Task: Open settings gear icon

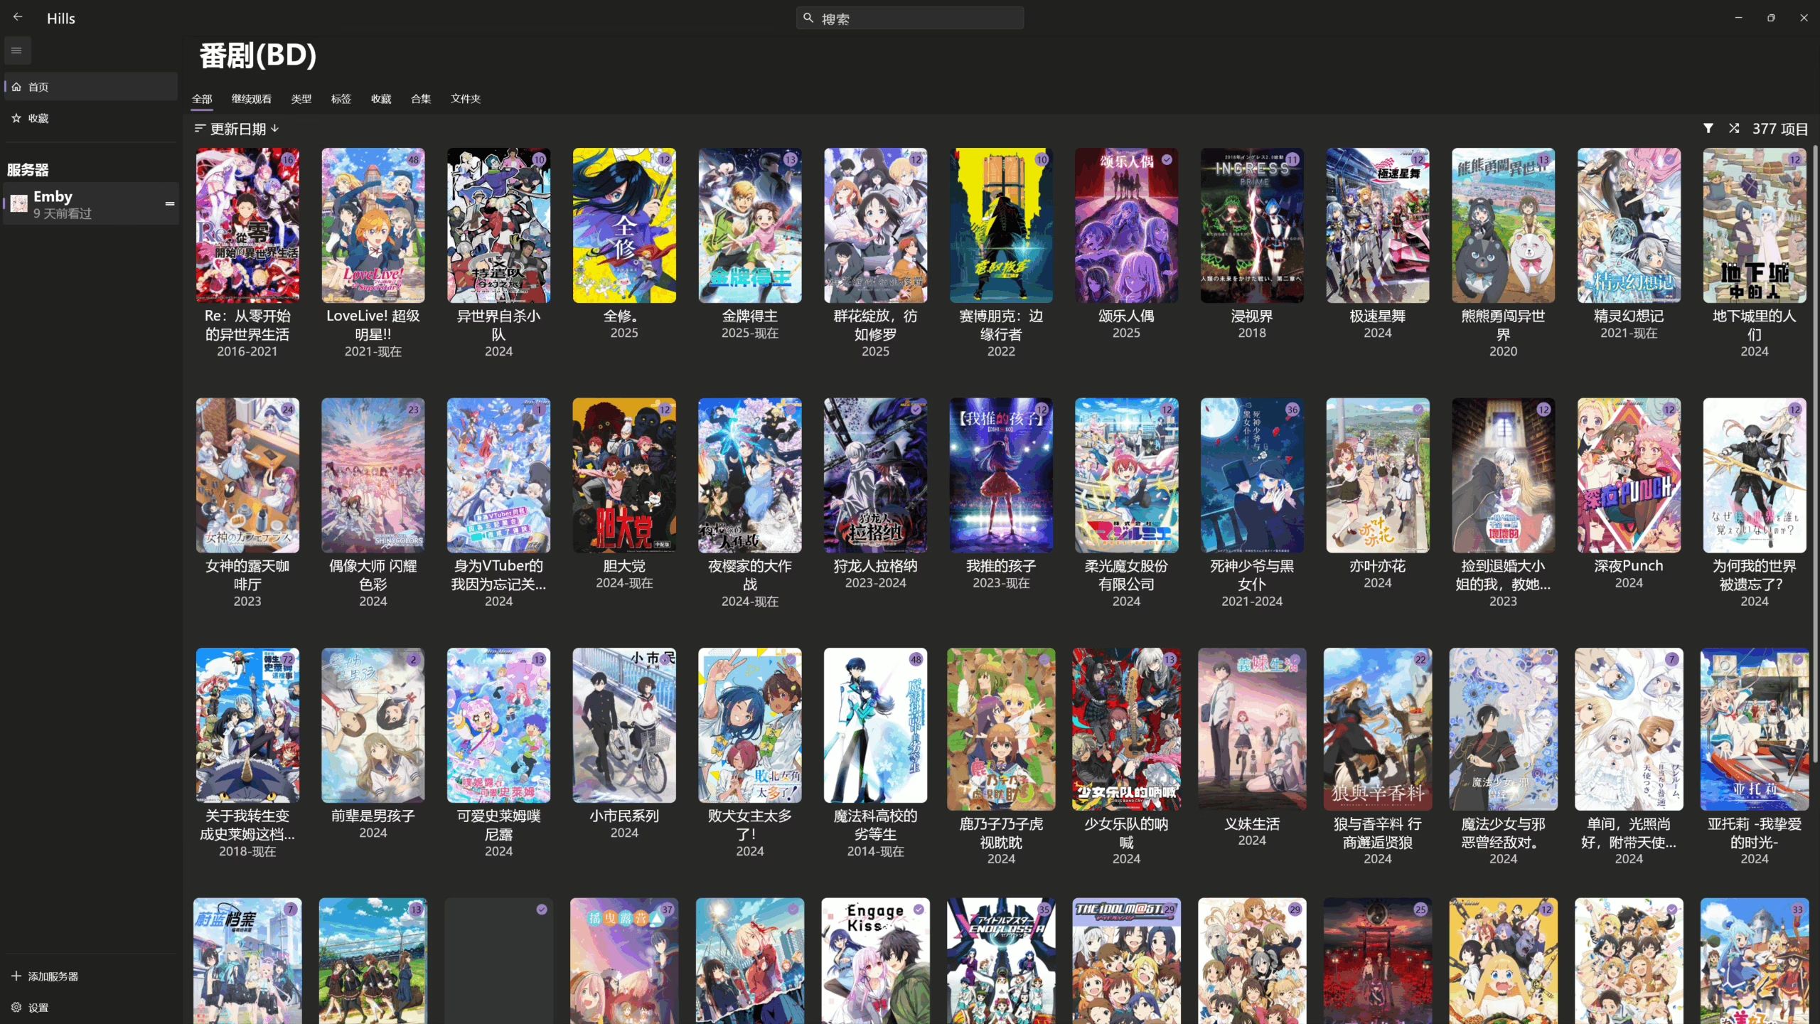Action: (16, 1007)
